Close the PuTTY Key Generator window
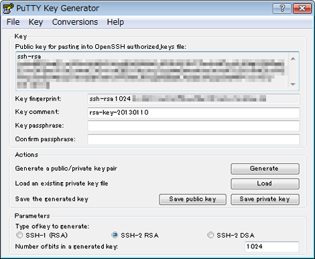The width and height of the screenshot is (315, 259). click(302, 9)
